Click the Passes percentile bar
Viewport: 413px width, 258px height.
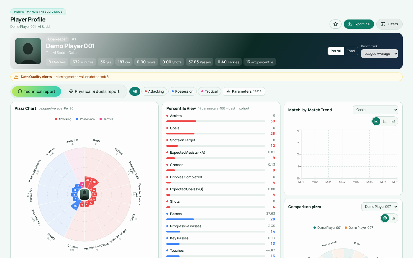[216, 219]
